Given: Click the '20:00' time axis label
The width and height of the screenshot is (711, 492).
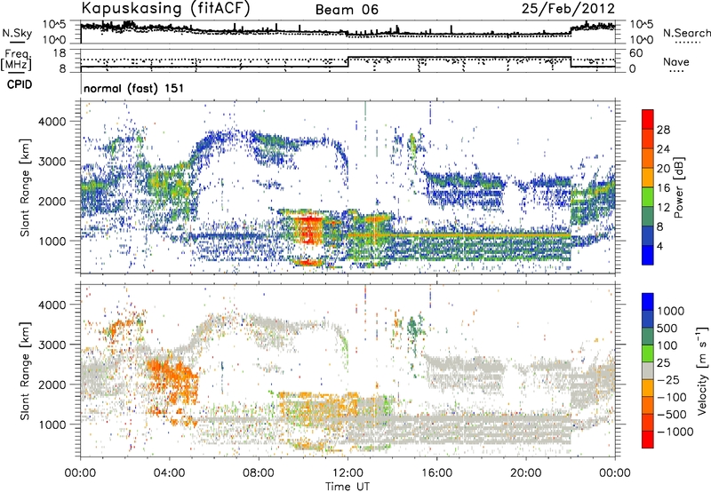Looking at the screenshot, I should (526, 473).
